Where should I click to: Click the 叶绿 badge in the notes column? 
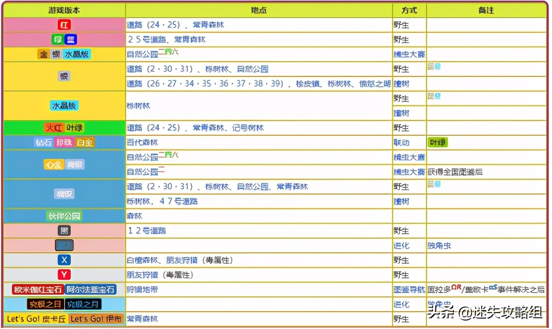tap(438, 142)
